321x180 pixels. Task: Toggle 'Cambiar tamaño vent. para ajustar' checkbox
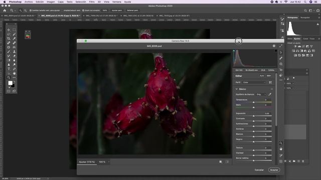click(x=31, y=10)
